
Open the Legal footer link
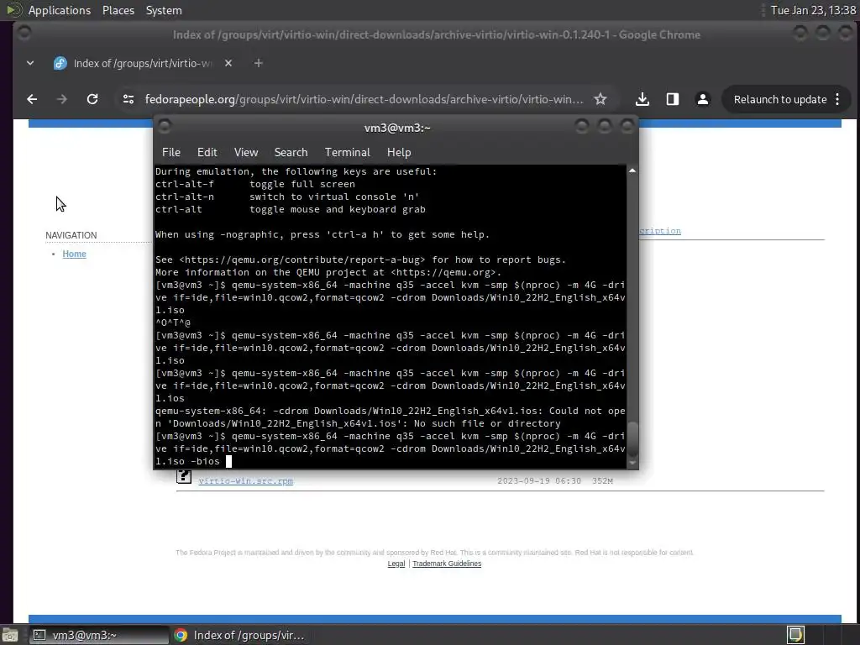(396, 564)
